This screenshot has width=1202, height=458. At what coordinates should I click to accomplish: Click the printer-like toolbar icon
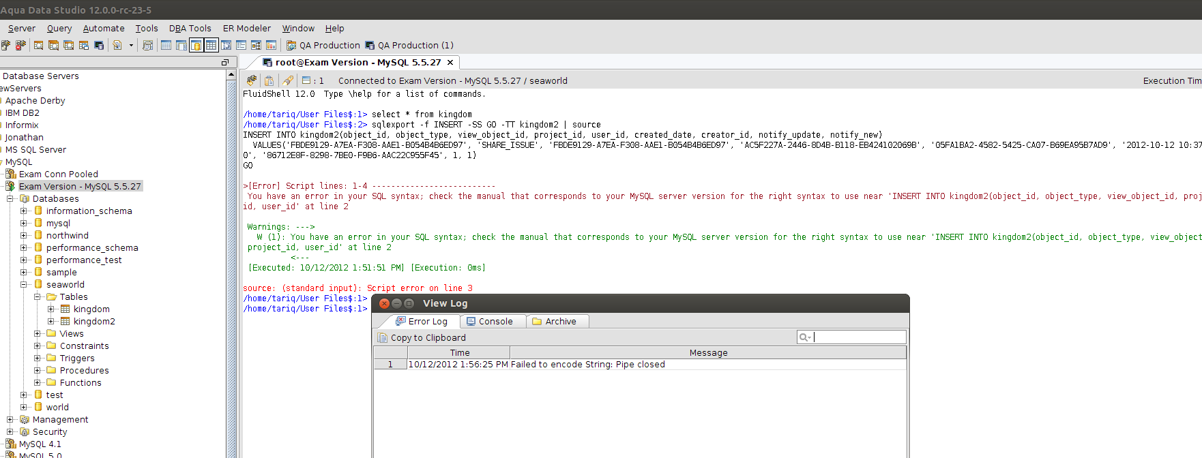point(147,45)
